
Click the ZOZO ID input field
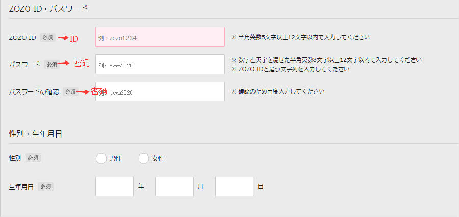(x=160, y=37)
